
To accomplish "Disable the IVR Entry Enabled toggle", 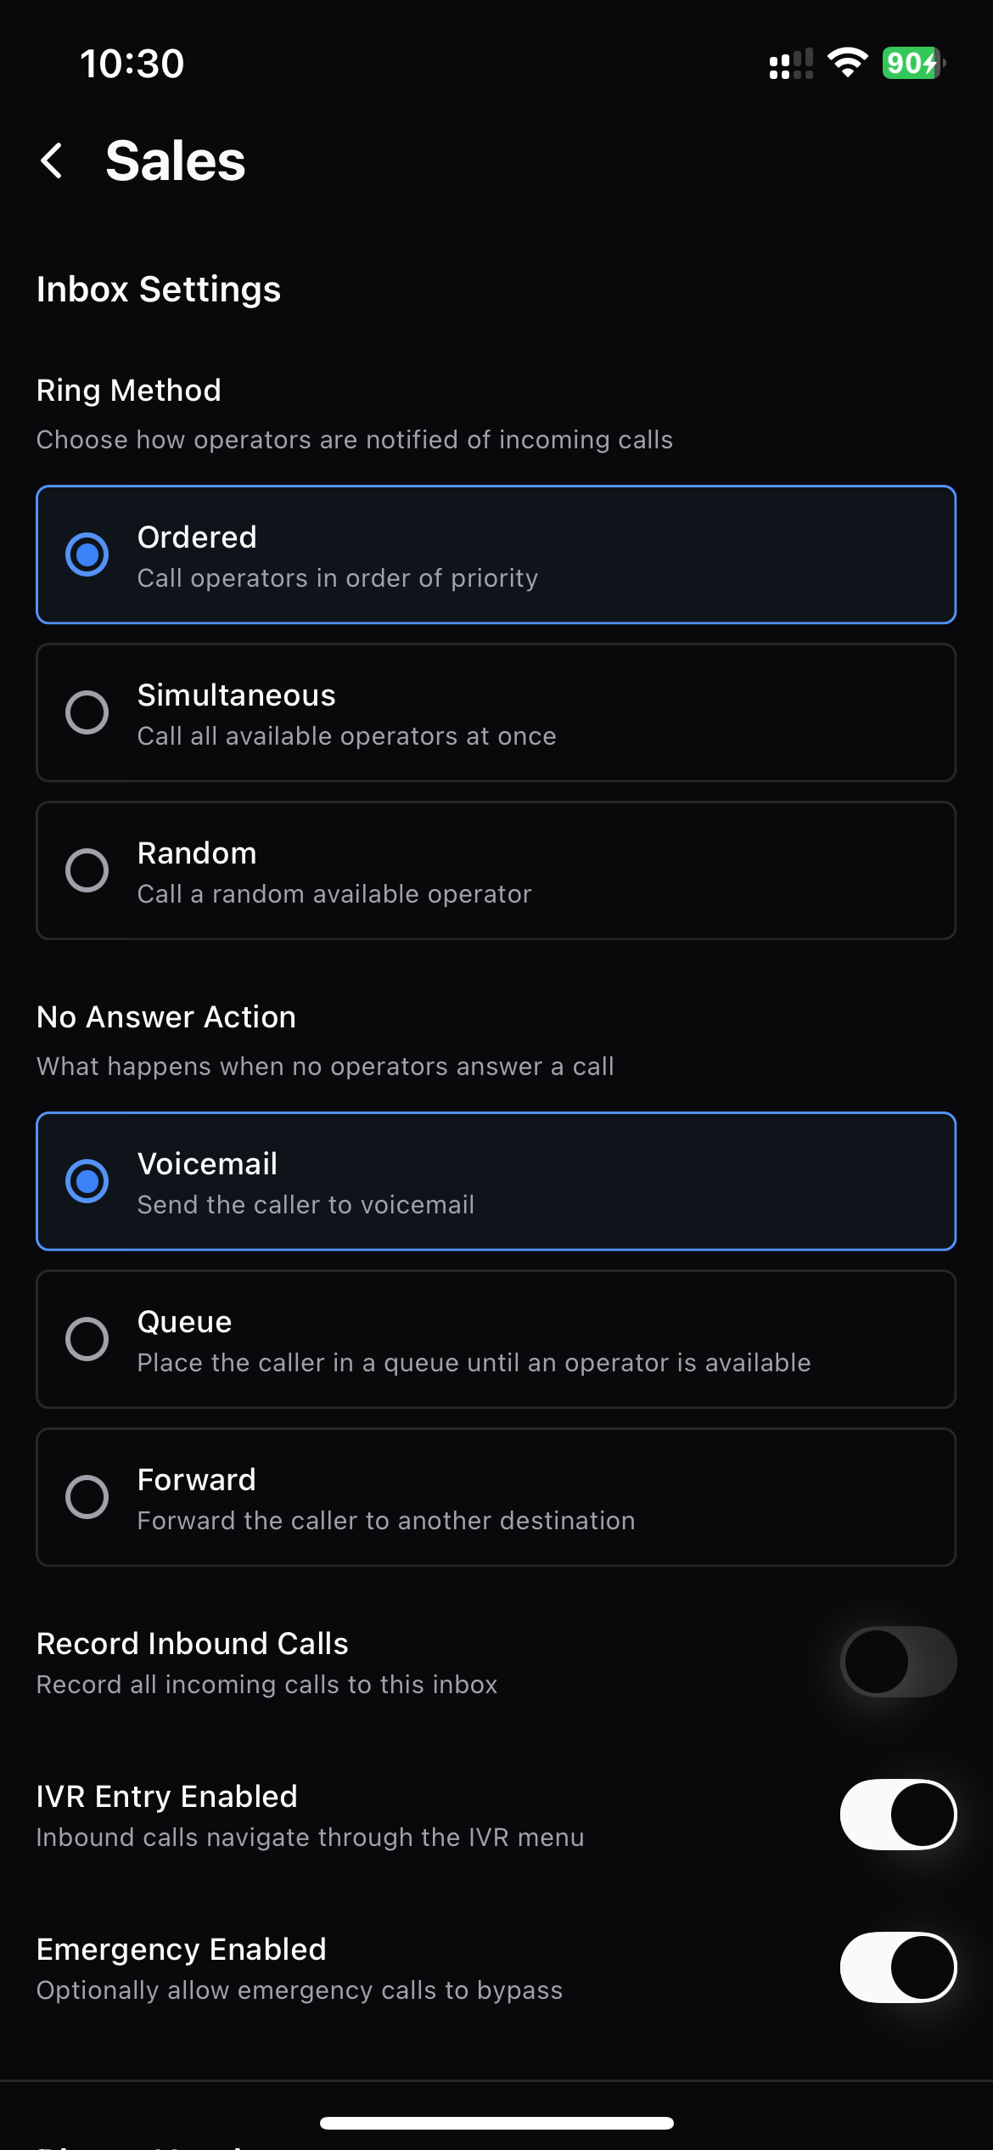I will (898, 1815).
